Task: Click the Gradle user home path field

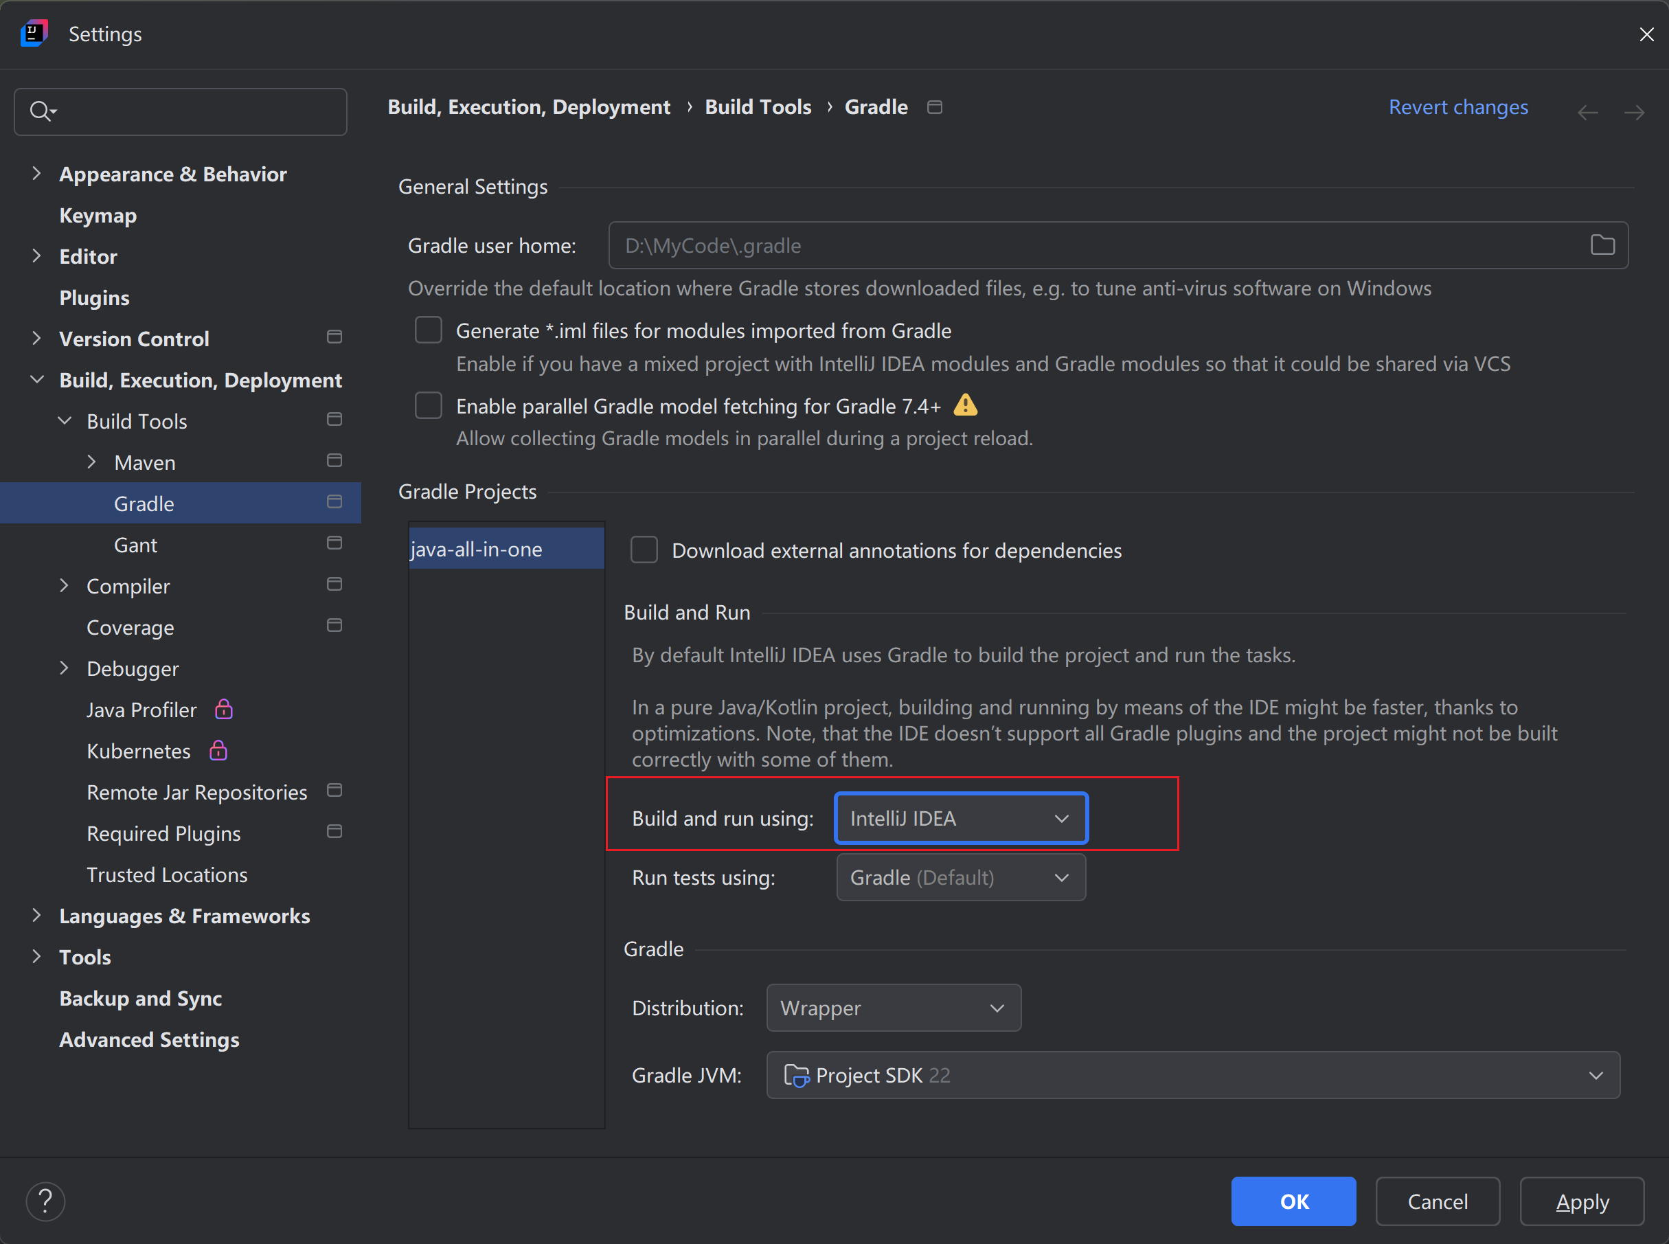Action: pos(1091,245)
